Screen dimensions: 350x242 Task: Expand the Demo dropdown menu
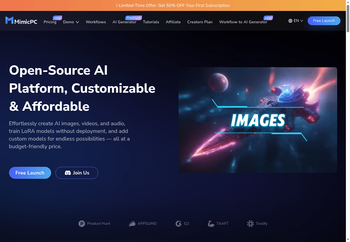[x=71, y=22]
